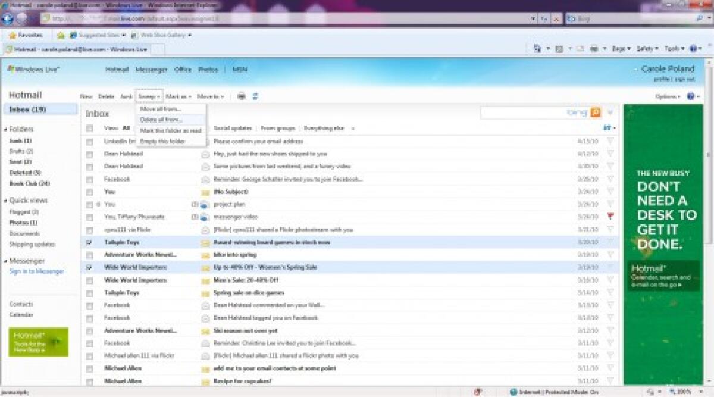Click the magnifier in IE search box
This screenshot has height=397, width=714.
pyautogui.click(x=700, y=19)
